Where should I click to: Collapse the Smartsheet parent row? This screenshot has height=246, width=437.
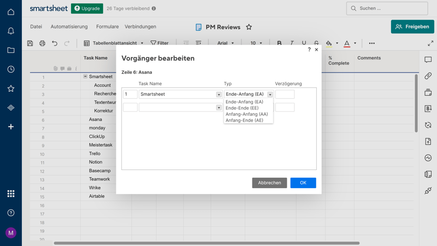pyautogui.click(x=85, y=77)
